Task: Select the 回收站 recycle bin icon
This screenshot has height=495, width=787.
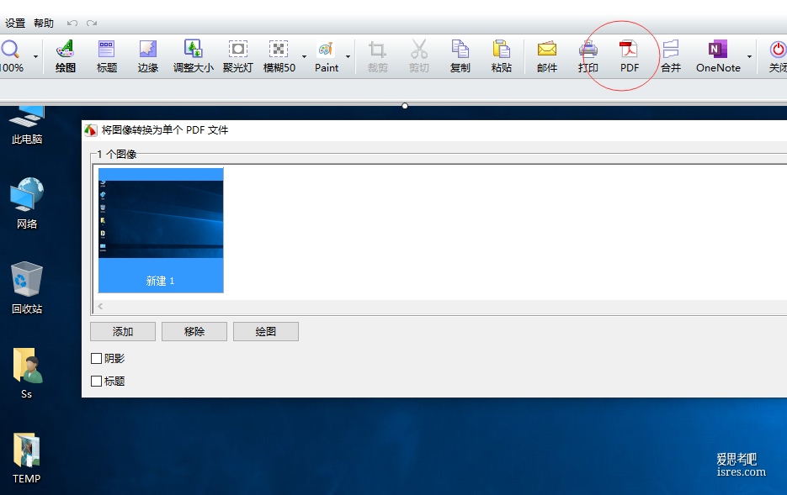Action: pyautogui.click(x=27, y=288)
